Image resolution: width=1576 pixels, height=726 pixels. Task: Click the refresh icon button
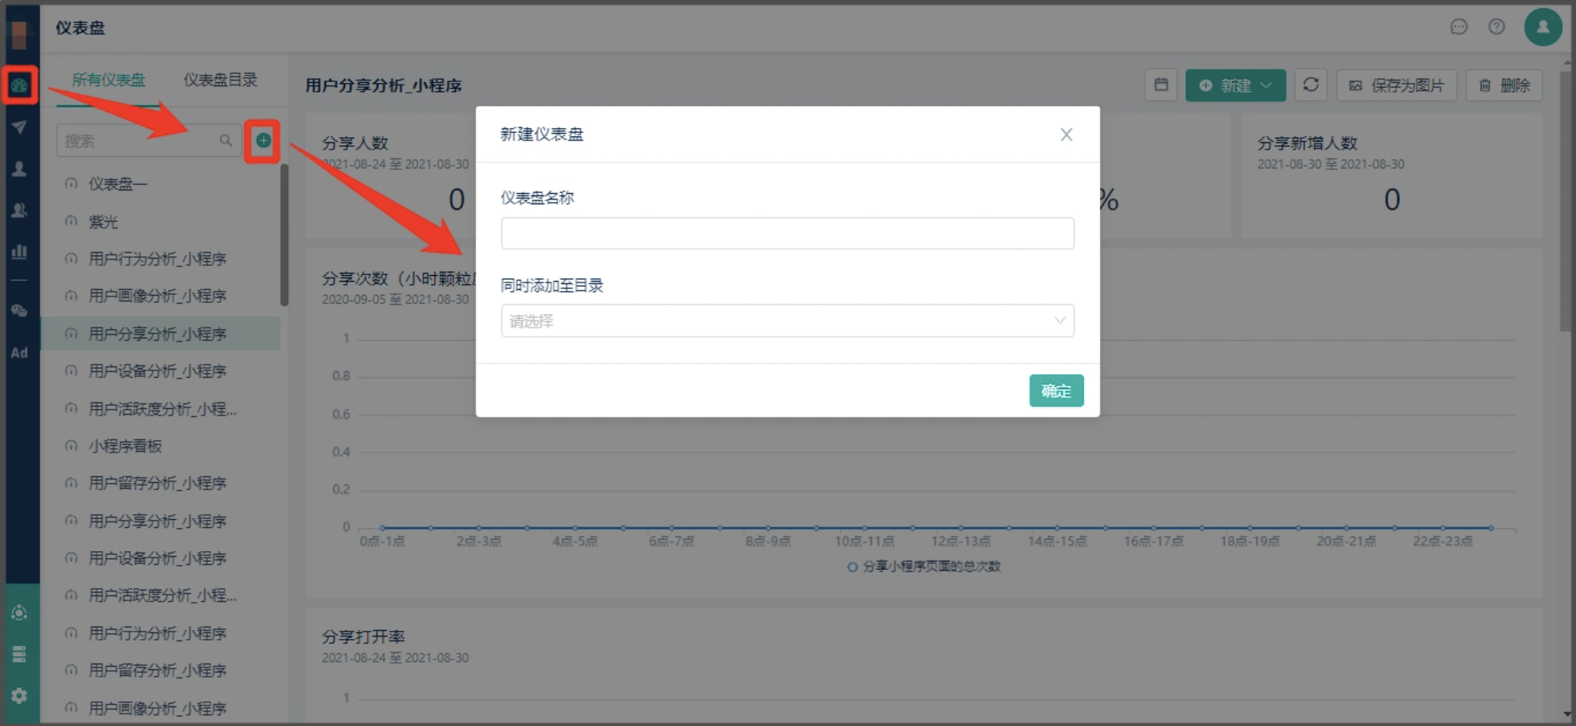tap(1311, 85)
